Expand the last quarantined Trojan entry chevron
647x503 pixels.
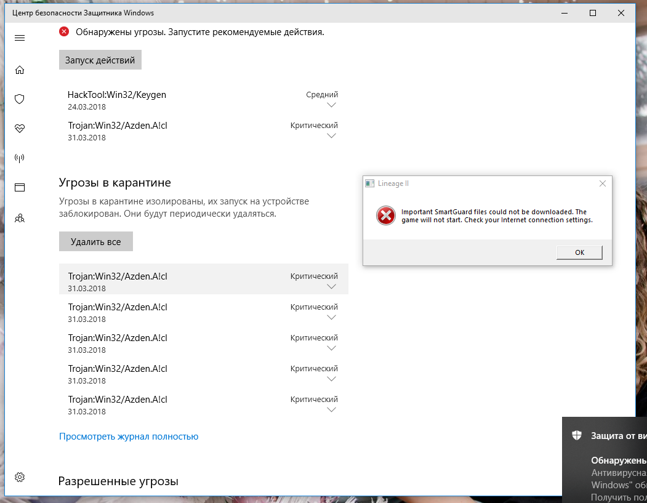click(x=331, y=410)
